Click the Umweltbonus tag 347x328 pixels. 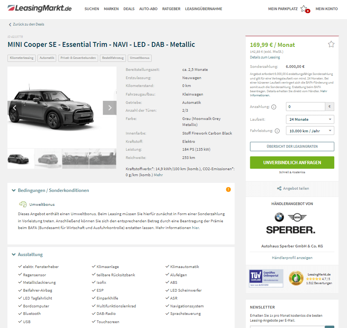(x=140, y=58)
